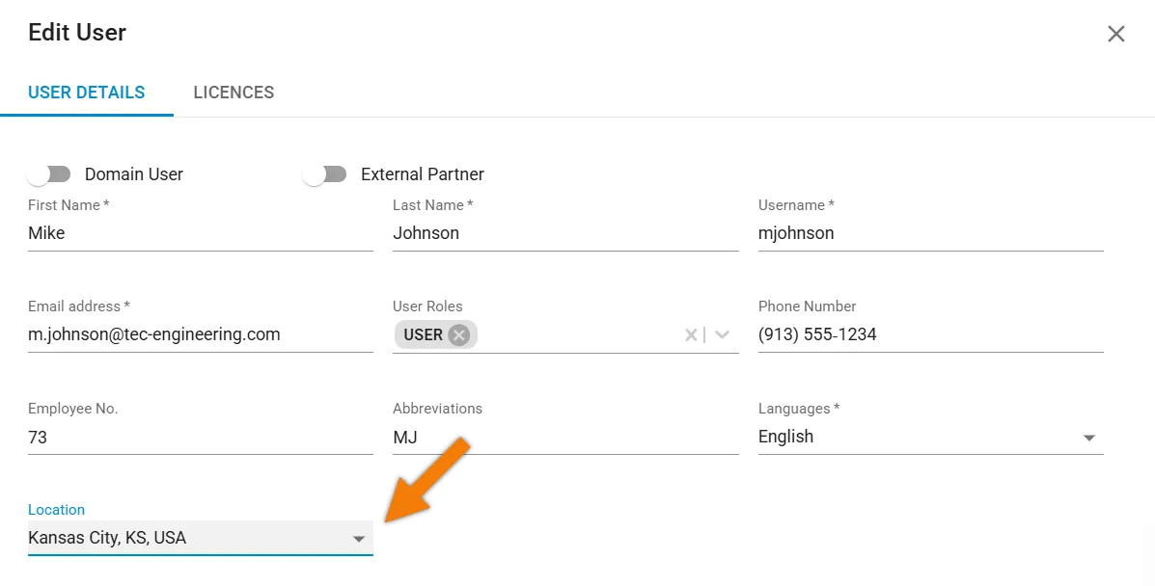Edit the Employee No. field
This screenshot has height=586, width=1155.
coord(201,438)
